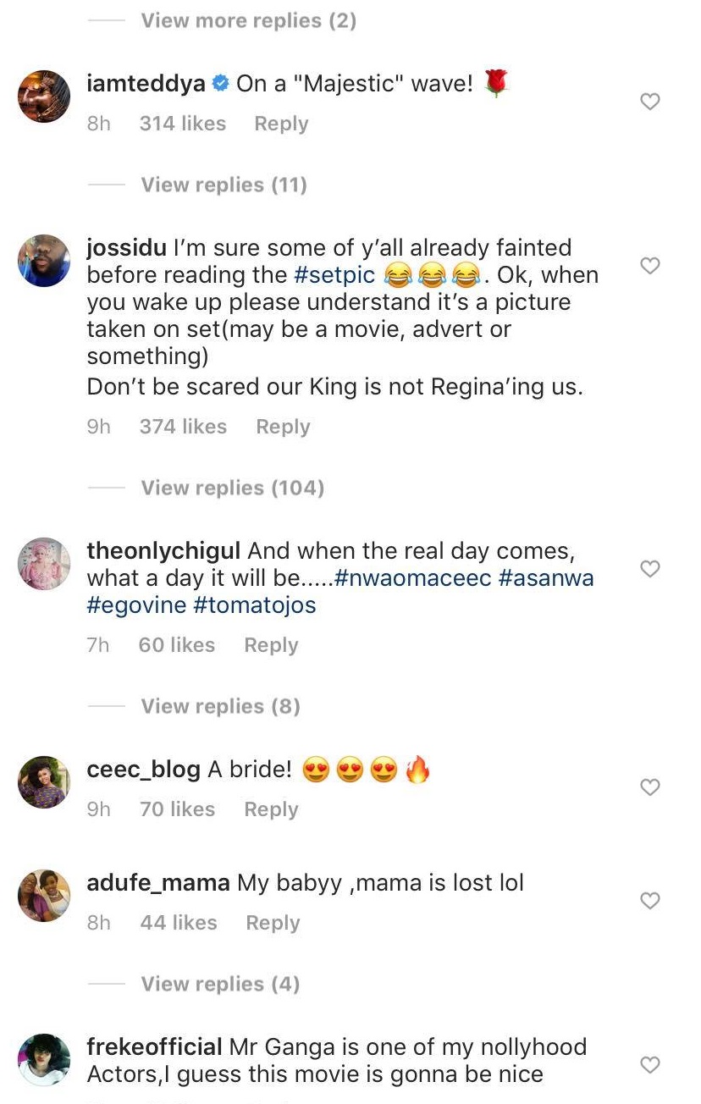Open iamteddya's profile picture
The image size is (701, 1104).
pos(44,97)
